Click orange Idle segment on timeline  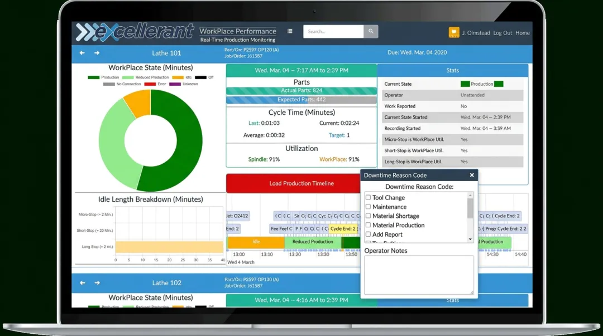click(x=256, y=242)
